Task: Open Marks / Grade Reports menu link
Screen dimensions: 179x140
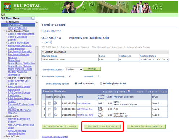Action: coord(20,69)
